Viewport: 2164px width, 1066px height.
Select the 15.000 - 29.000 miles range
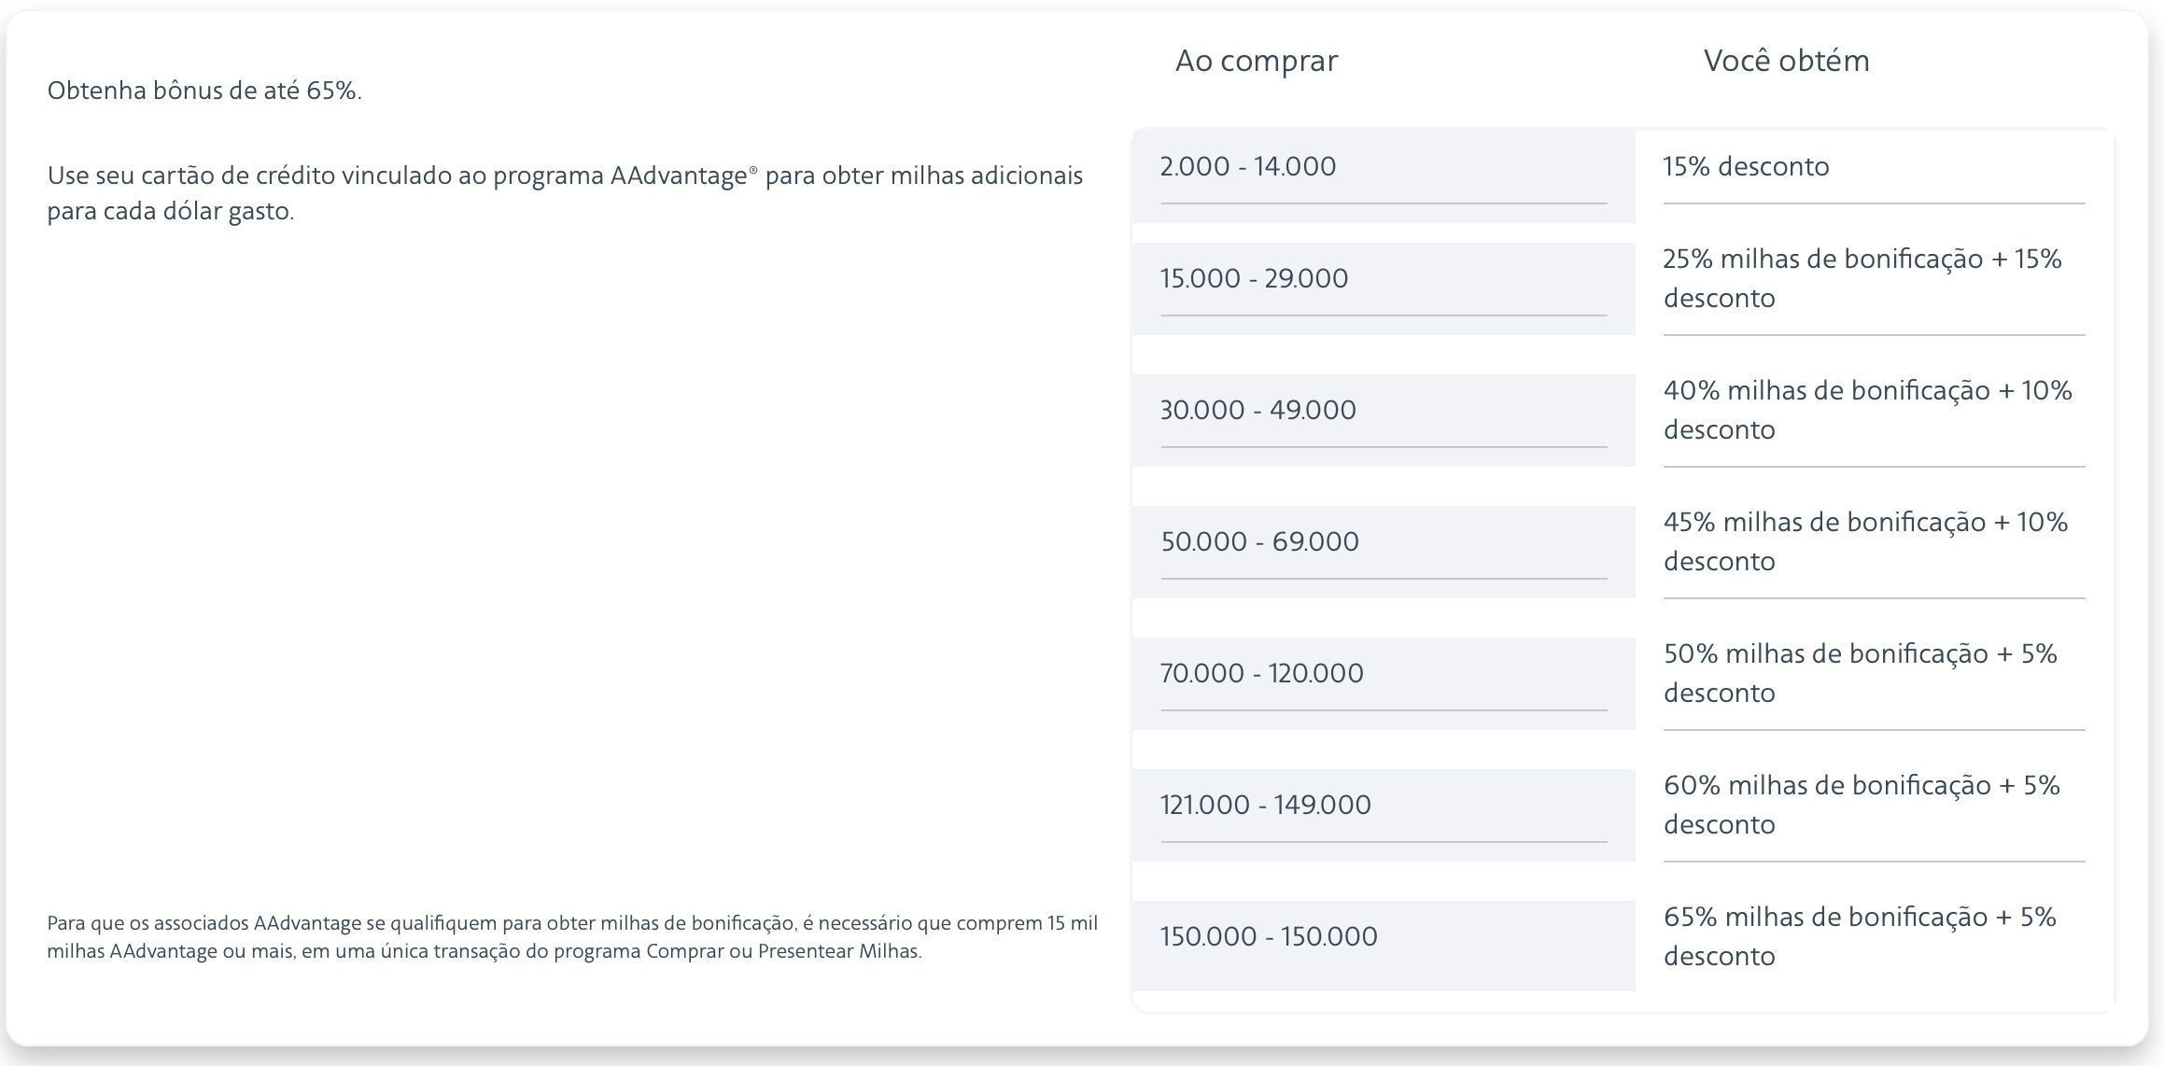point(1384,288)
